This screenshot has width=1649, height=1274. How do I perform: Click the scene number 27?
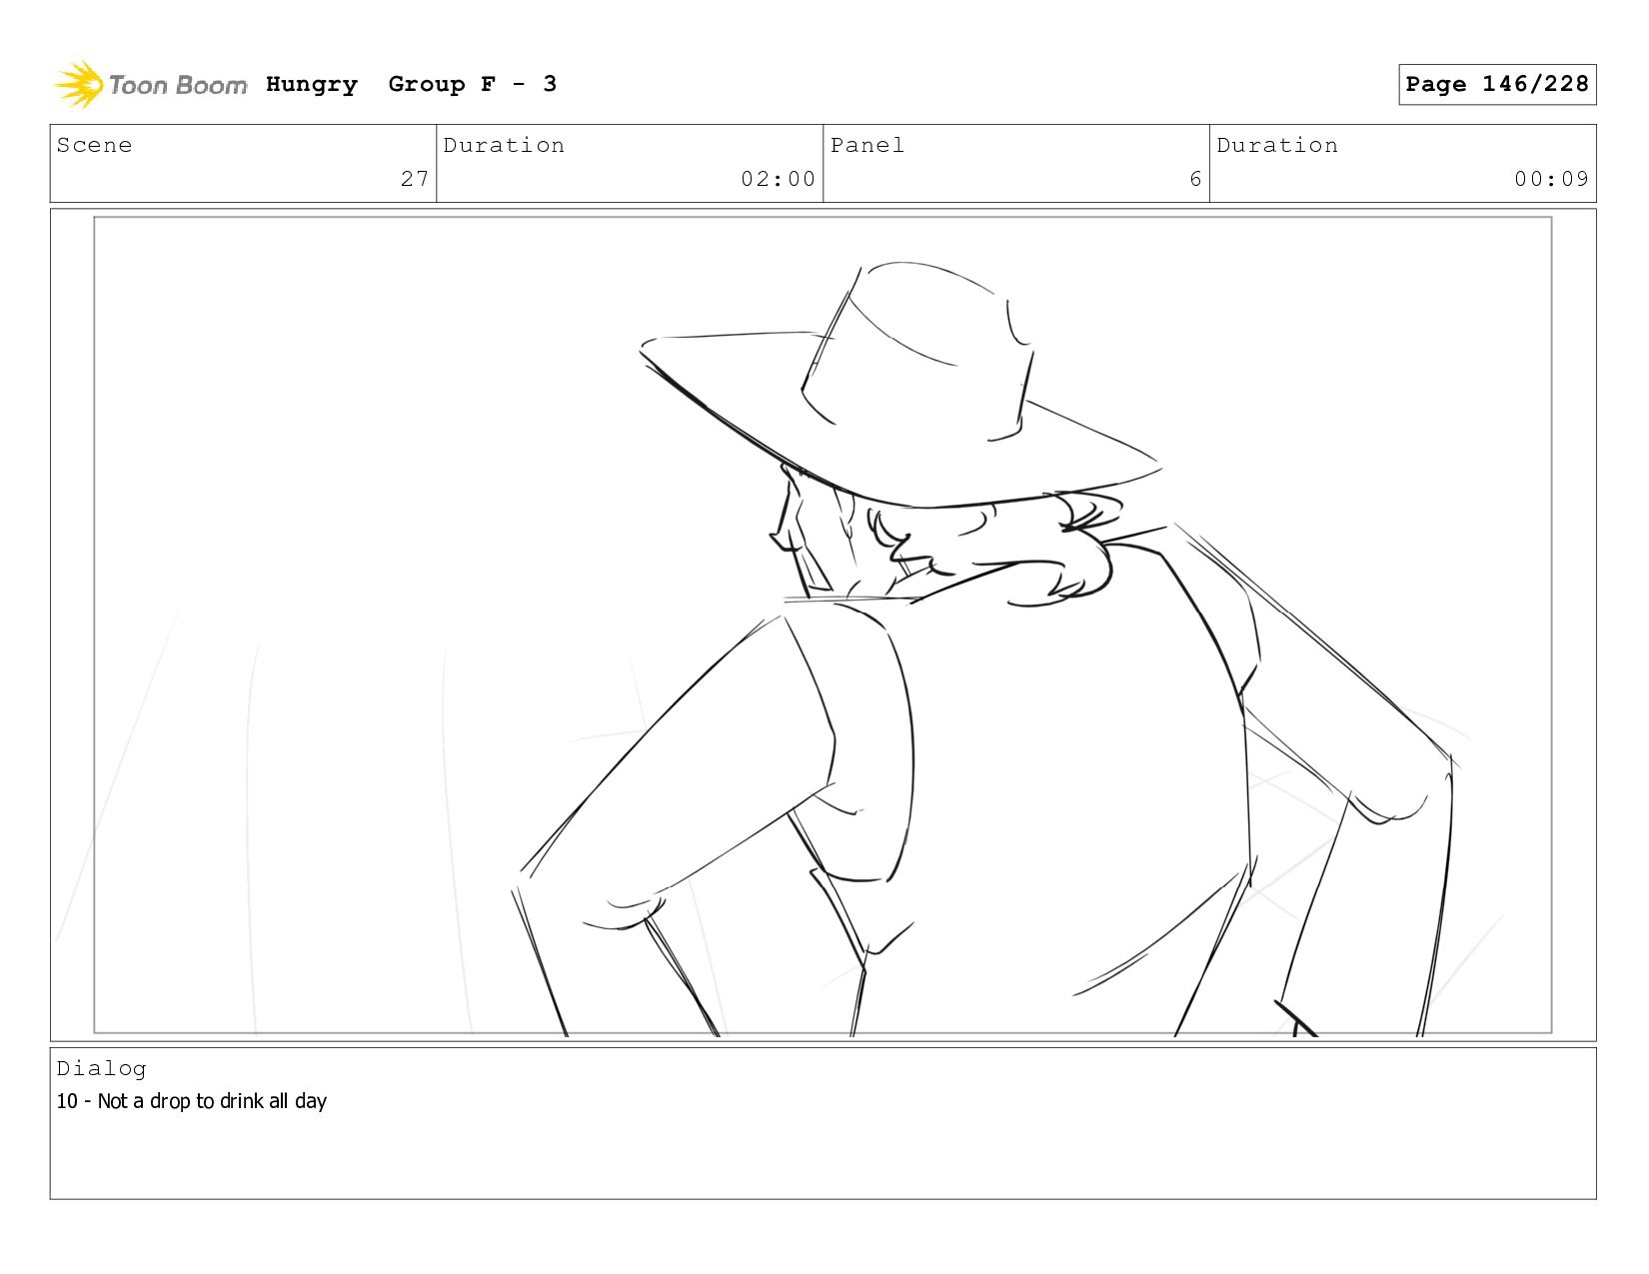point(415,179)
